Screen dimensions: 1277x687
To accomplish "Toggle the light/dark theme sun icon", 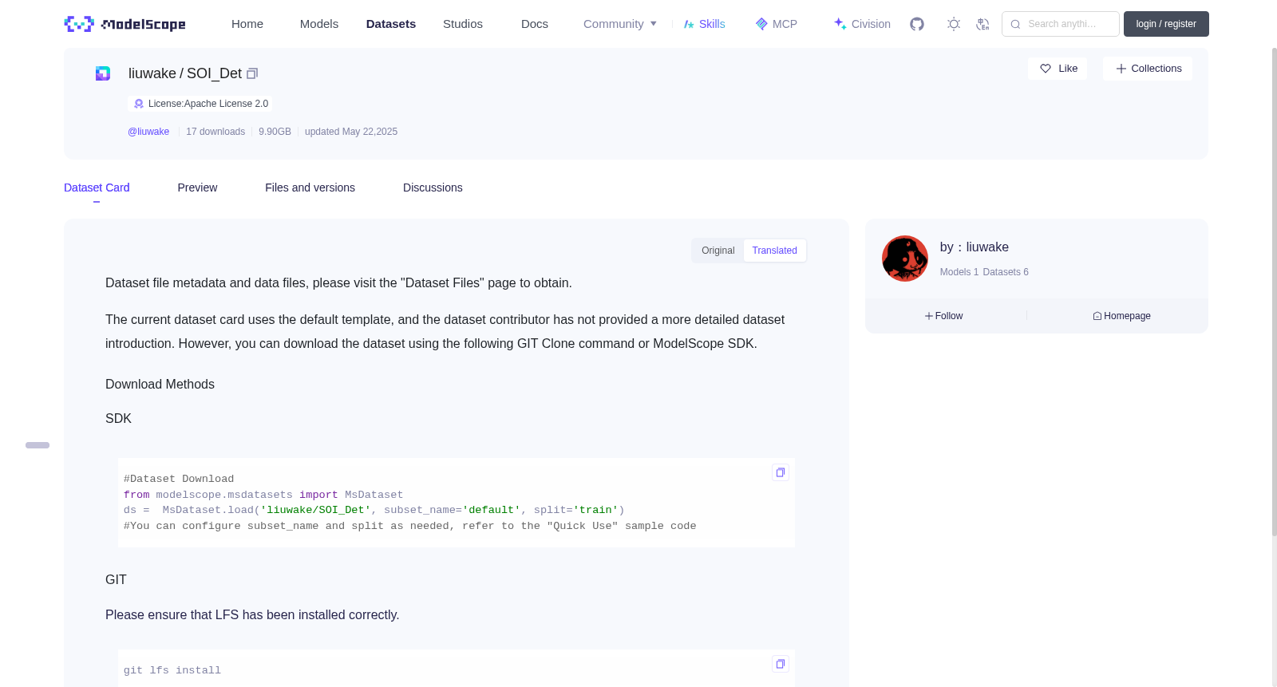I will click(954, 24).
